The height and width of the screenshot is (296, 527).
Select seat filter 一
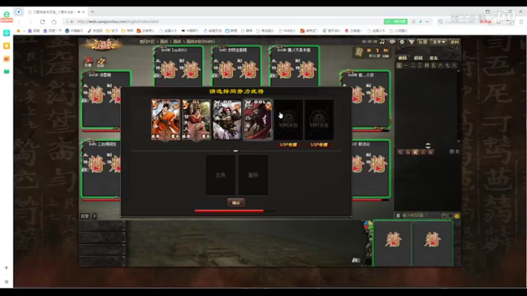[x=406, y=65]
